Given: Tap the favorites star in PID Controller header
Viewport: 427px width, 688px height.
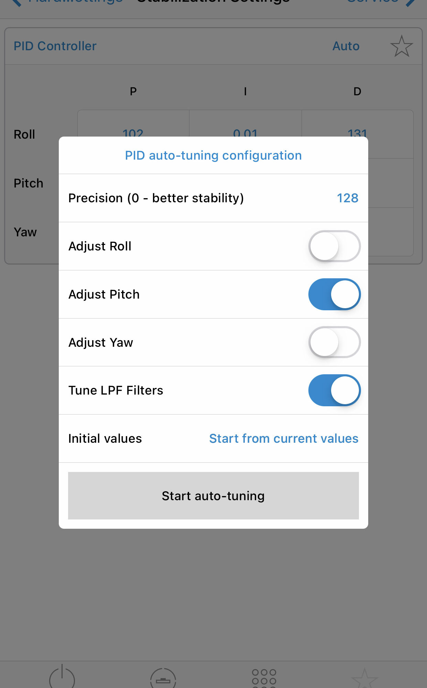Looking at the screenshot, I should tap(402, 46).
